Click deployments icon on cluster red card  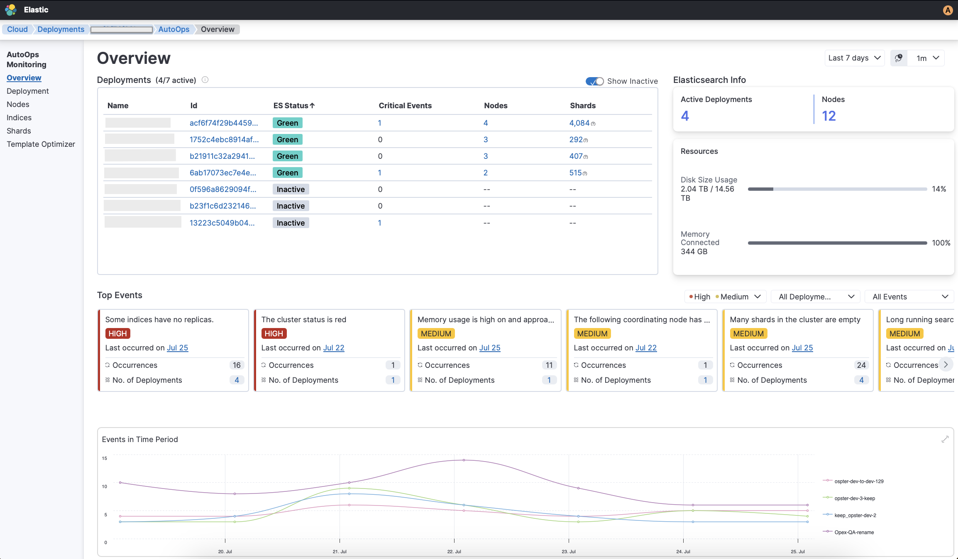point(264,380)
